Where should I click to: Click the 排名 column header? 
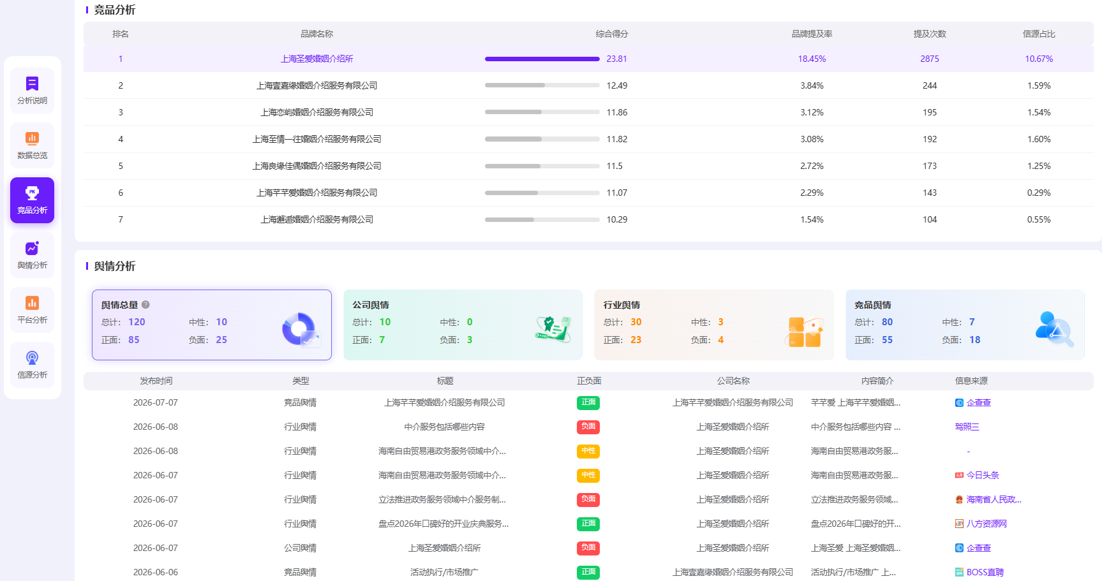(x=121, y=34)
